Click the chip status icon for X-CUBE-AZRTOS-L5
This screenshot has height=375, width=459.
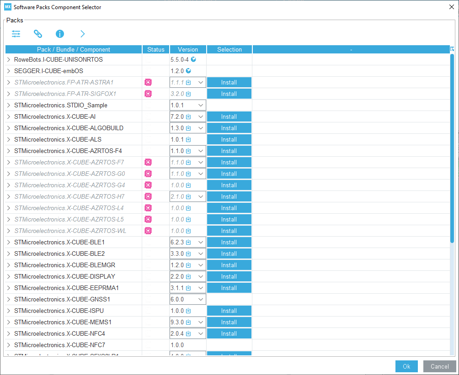pyautogui.click(x=148, y=219)
